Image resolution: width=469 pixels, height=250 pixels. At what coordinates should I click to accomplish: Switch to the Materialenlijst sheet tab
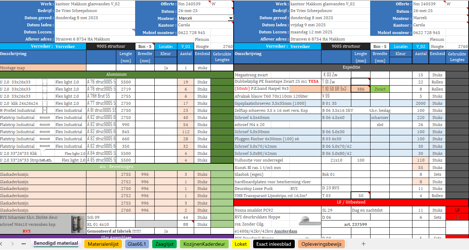103,244
